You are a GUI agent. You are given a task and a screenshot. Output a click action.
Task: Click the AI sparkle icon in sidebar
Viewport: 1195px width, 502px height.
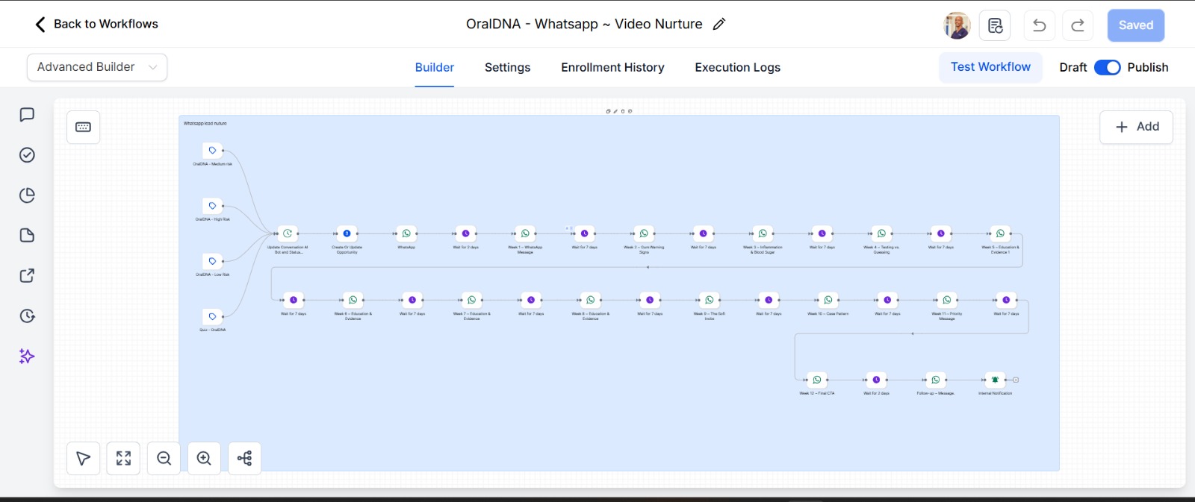pos(27,357)
